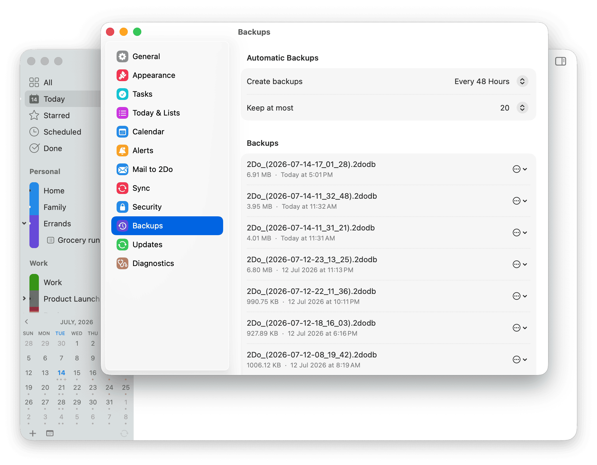Image resolution: width=597 pixels, height=465 pixels.
Task: Open the Today & Lists settings
Action: [x=167, y=113]
